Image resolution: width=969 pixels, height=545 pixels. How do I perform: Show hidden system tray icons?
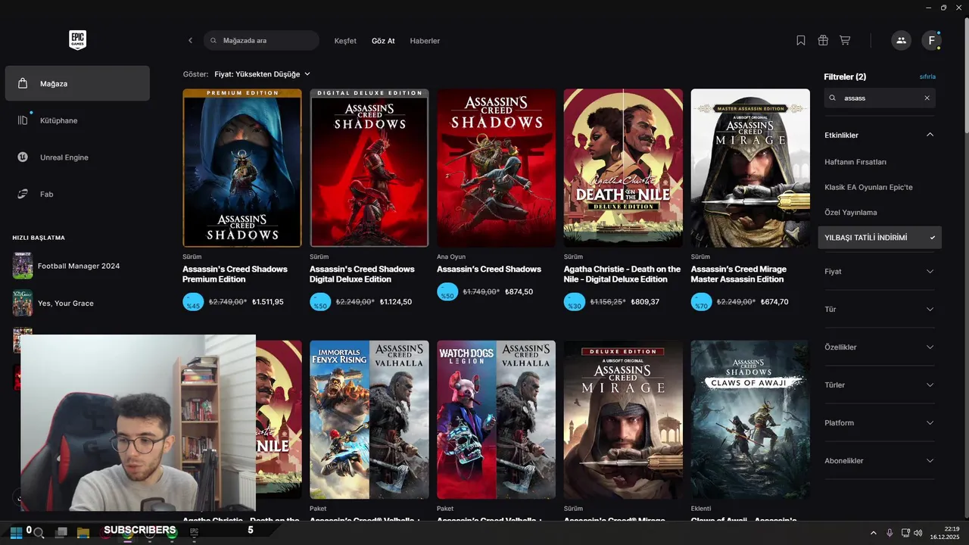[x=874, y=533]
